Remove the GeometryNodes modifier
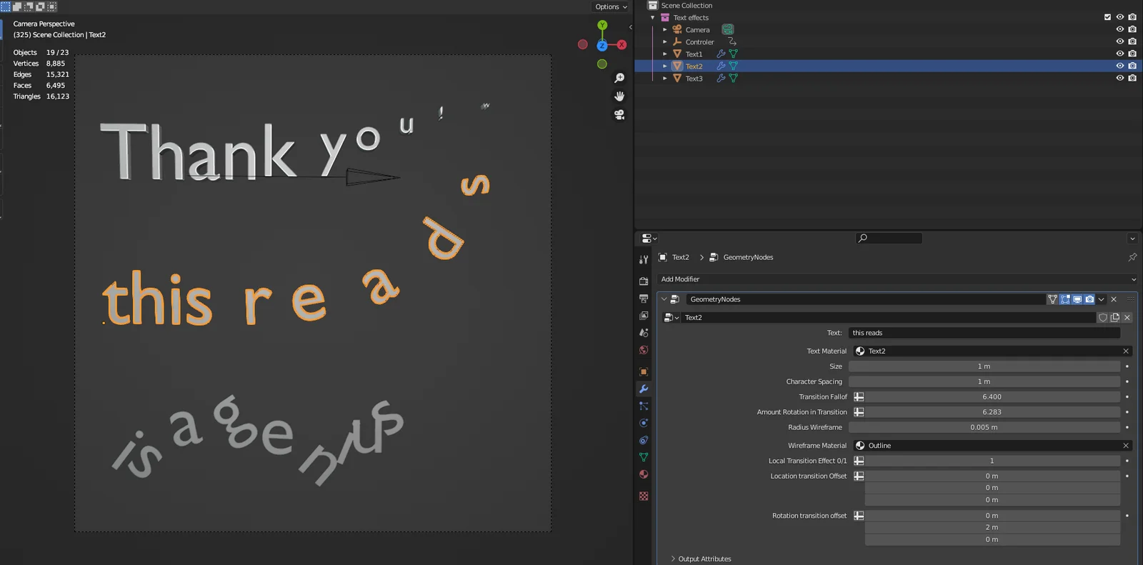 (1114, 299)
